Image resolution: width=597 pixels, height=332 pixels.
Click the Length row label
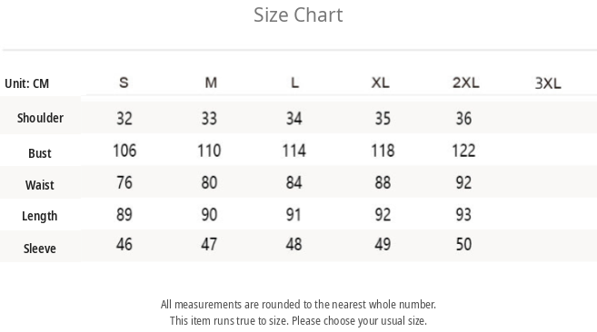coord(40,216)
